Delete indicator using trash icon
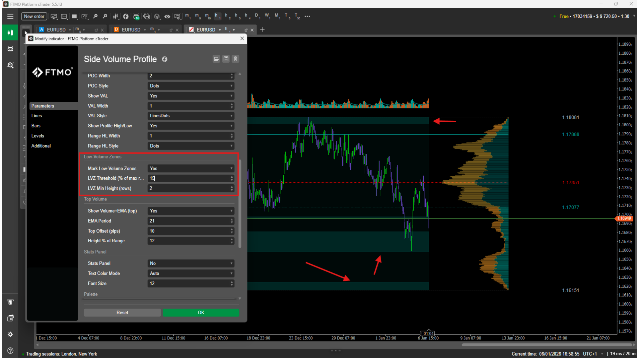This screenshot has width=637, height=358. (236, 59)
